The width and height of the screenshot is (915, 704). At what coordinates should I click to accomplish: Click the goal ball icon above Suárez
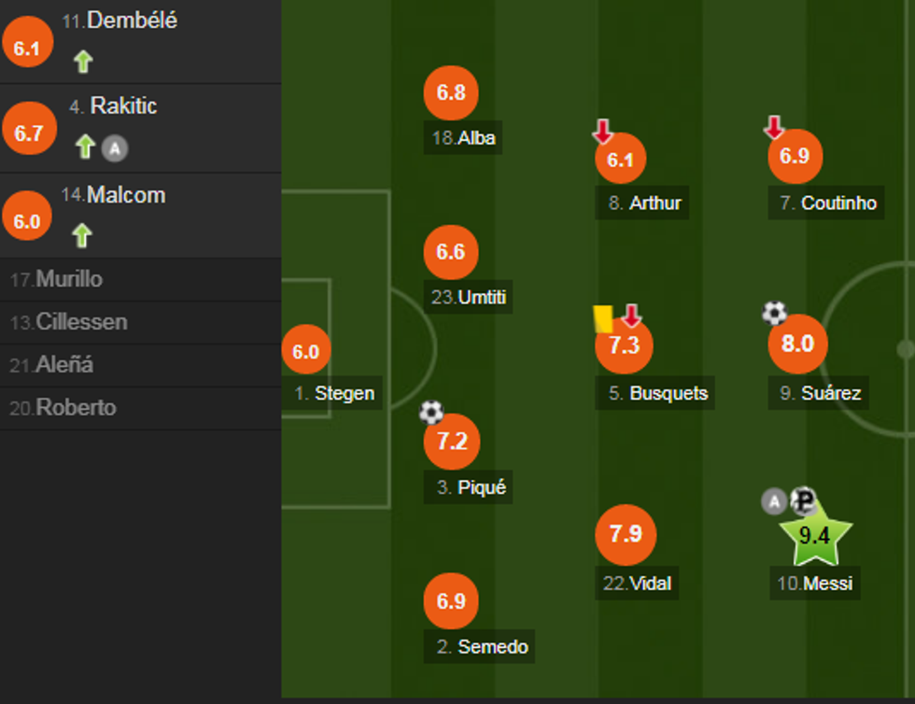coord(775,314)
